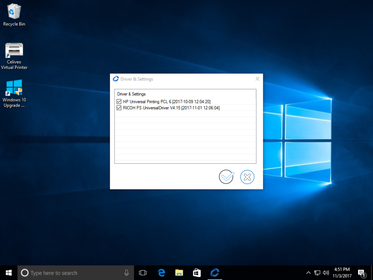373x280 pixels.
Task: Open the network status tray icon
Action: [x=317, y=273]
